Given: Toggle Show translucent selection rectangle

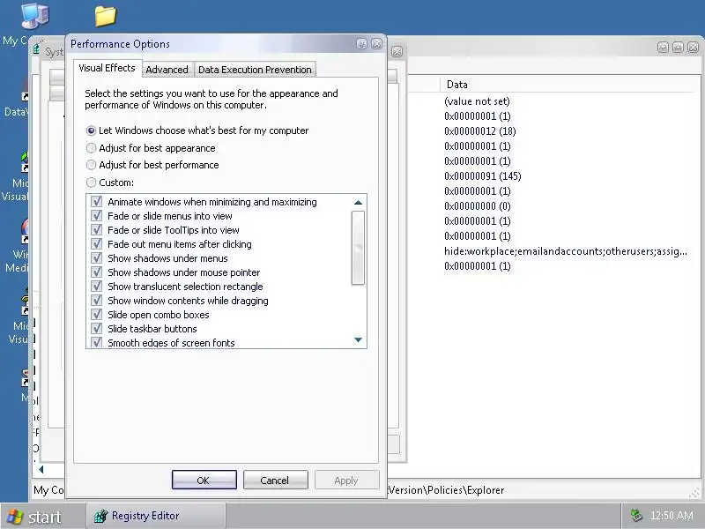Looking at the screenshot, I should click(96, 286).
